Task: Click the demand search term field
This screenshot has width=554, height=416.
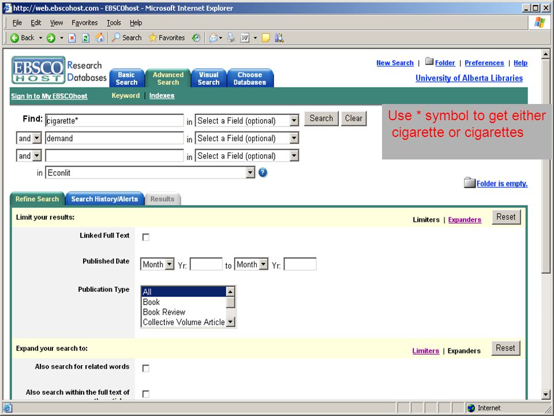Action: pyautogui.click(x=114, y=138)
